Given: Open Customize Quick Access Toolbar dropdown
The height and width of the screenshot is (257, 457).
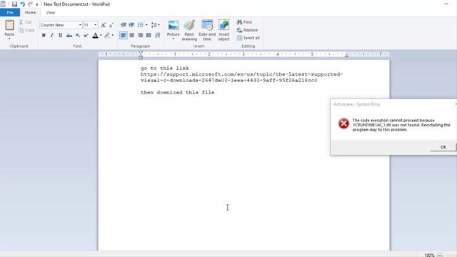Looking at the screenshot, I should pos(36,4).
